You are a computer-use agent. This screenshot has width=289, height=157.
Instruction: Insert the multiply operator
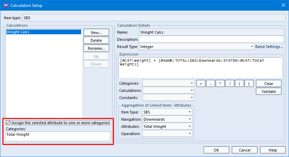pos(220,84)
